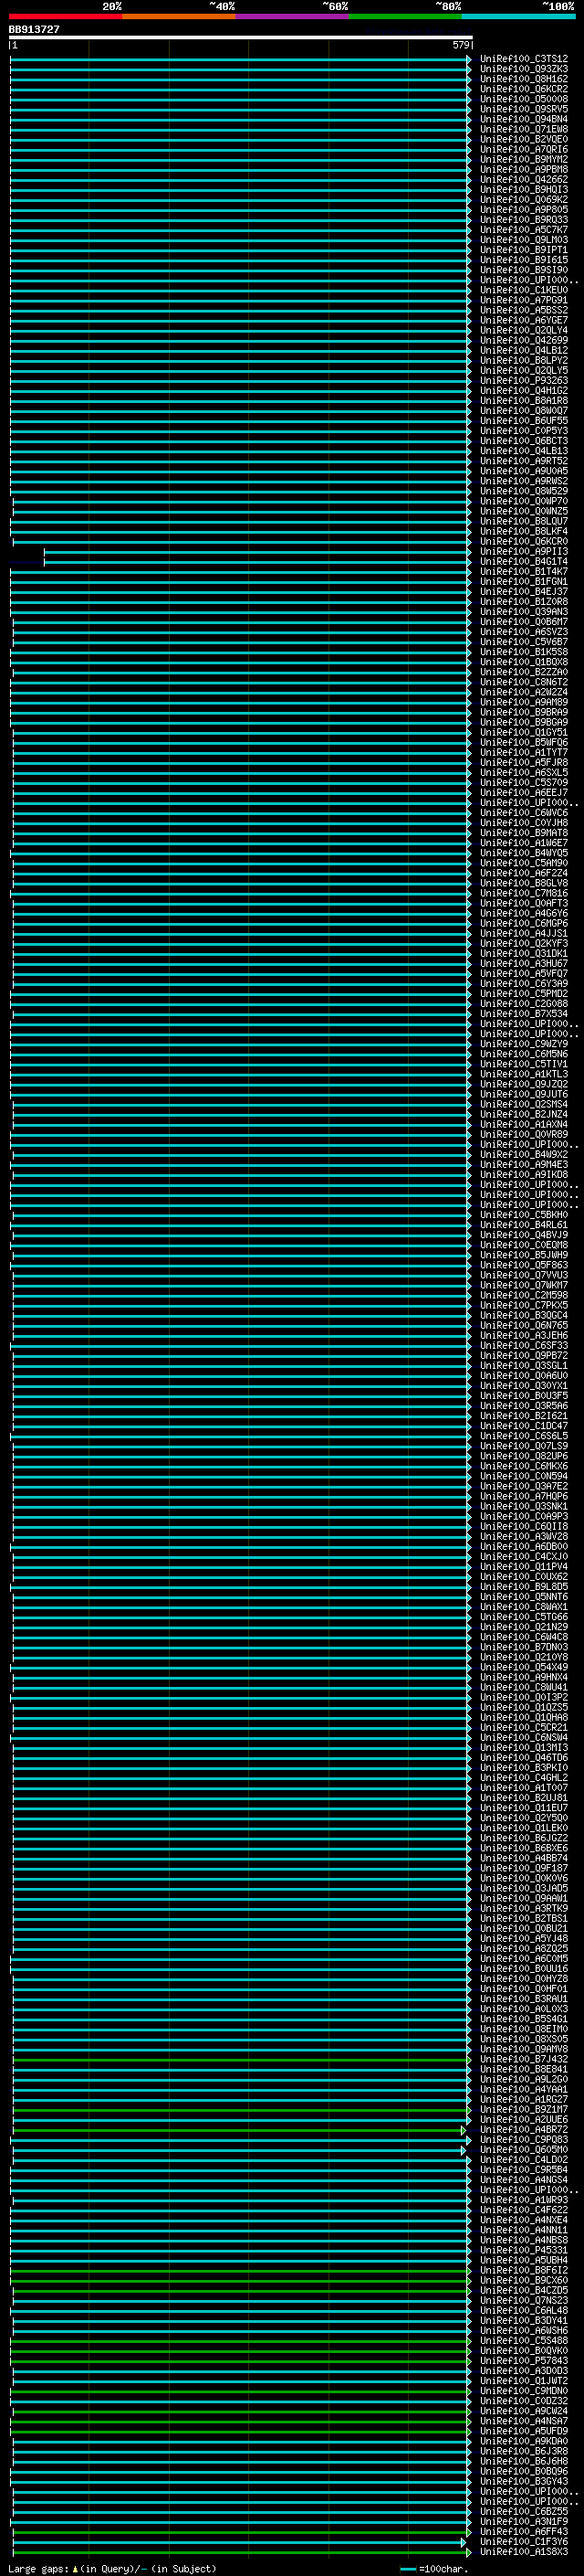The height and width of the screenshot is (2576, 584).
Task: Select the hit label UniRef100_A4BR72
Action: pyautogui.click(x=523, y=2129)
